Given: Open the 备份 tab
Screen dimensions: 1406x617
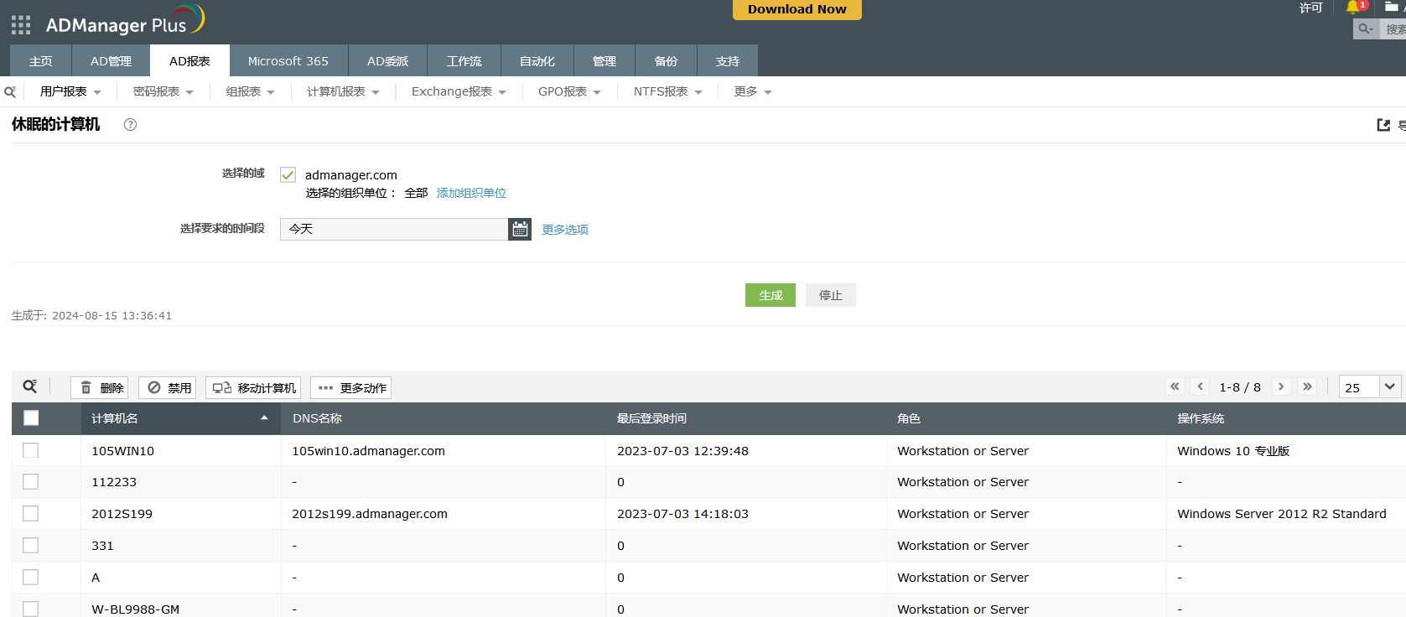Looking at the screenshot, I should 667,60.
